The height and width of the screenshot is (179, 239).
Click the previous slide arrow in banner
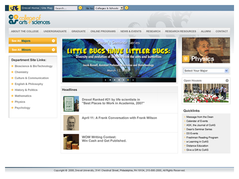point(106,80)
